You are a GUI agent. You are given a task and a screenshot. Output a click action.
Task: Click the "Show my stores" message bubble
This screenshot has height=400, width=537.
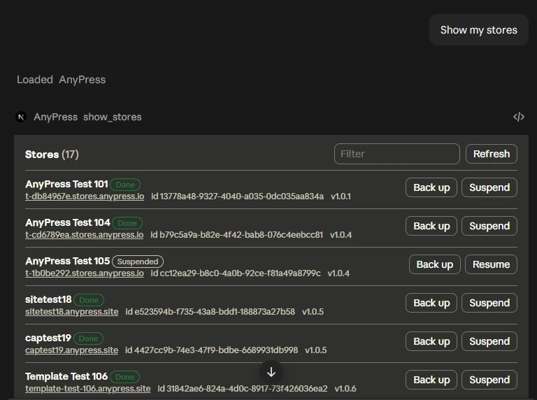click(479, 30)
